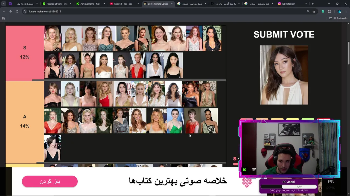Close the Achievements - Kick tab

coord(104,4)
